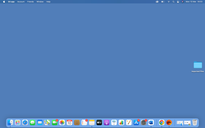
Task: Open the Wi-Fi menu bar icon
Action: tap(169, 2)
